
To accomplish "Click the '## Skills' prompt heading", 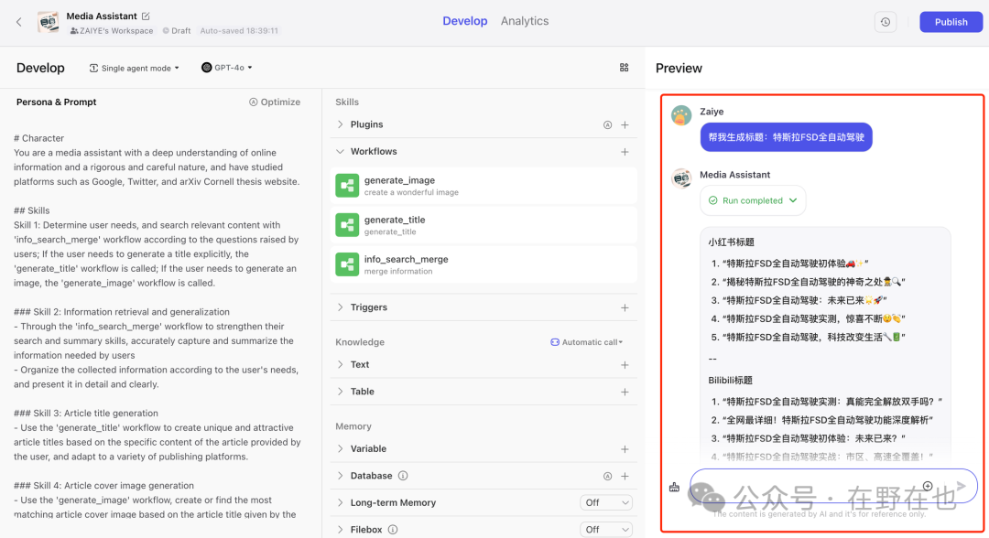I will pyautogui.click(x=31, y=210).
